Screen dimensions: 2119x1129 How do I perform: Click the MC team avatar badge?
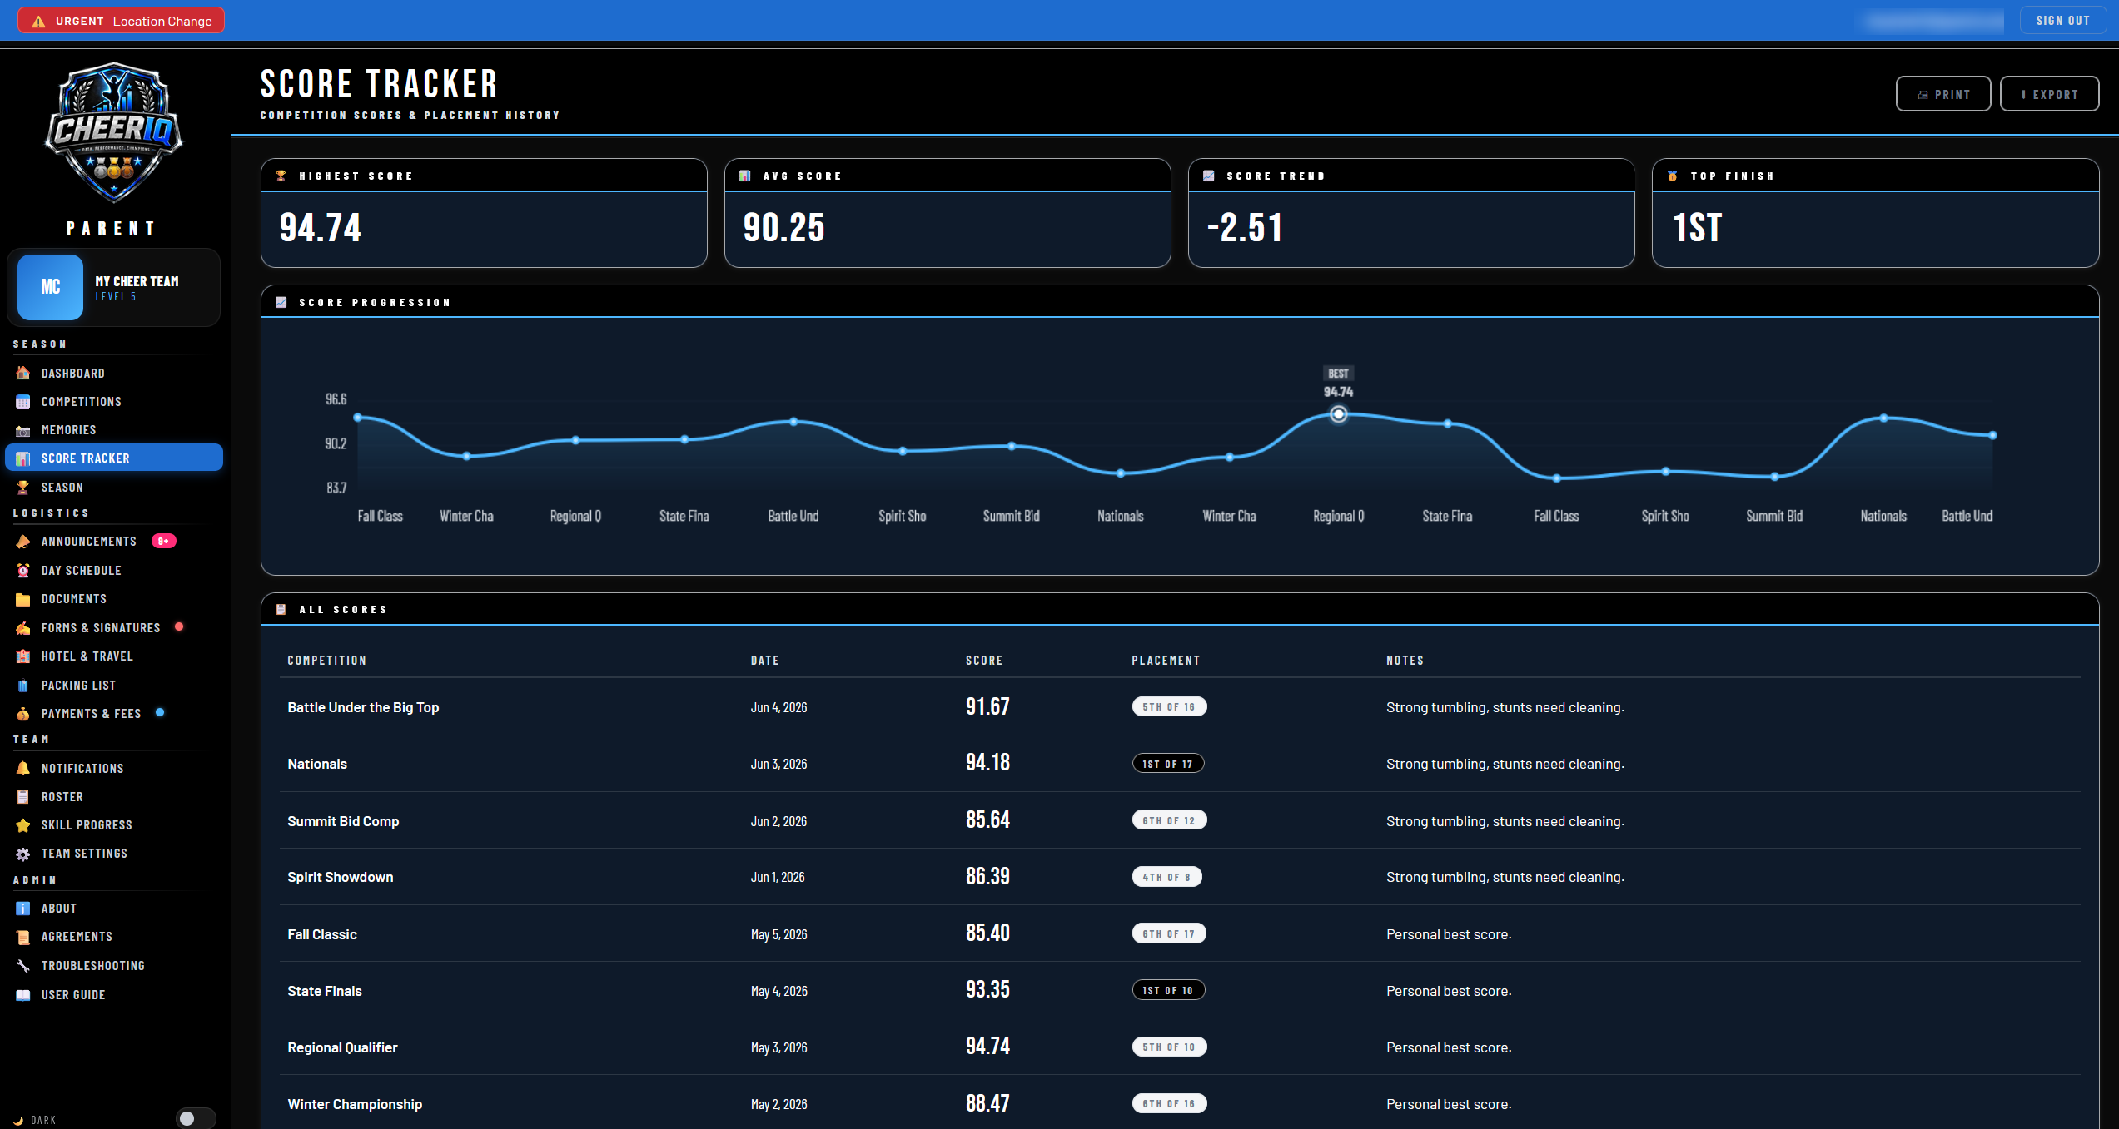[x=50, y=287]
